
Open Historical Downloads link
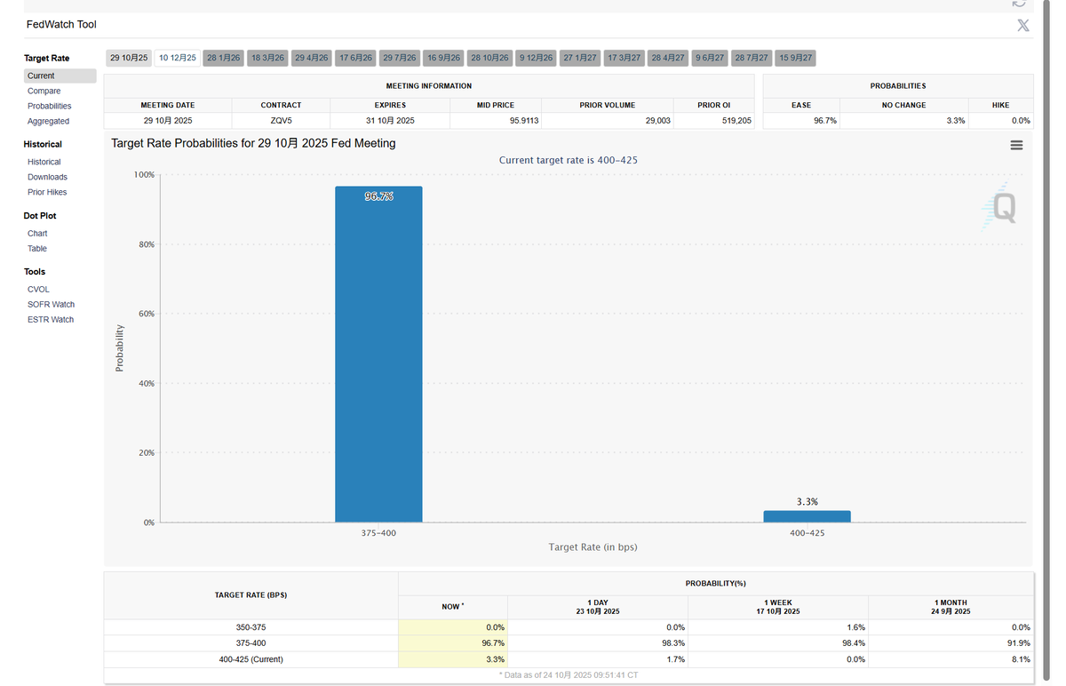[x=47, y=177]
